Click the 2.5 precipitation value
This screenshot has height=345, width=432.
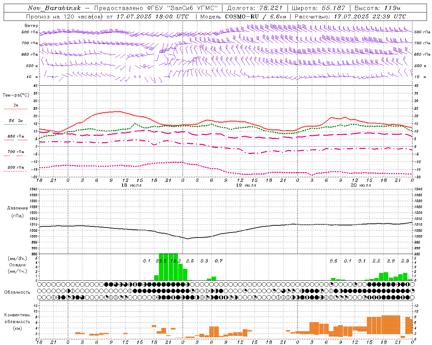pos(190,261)
